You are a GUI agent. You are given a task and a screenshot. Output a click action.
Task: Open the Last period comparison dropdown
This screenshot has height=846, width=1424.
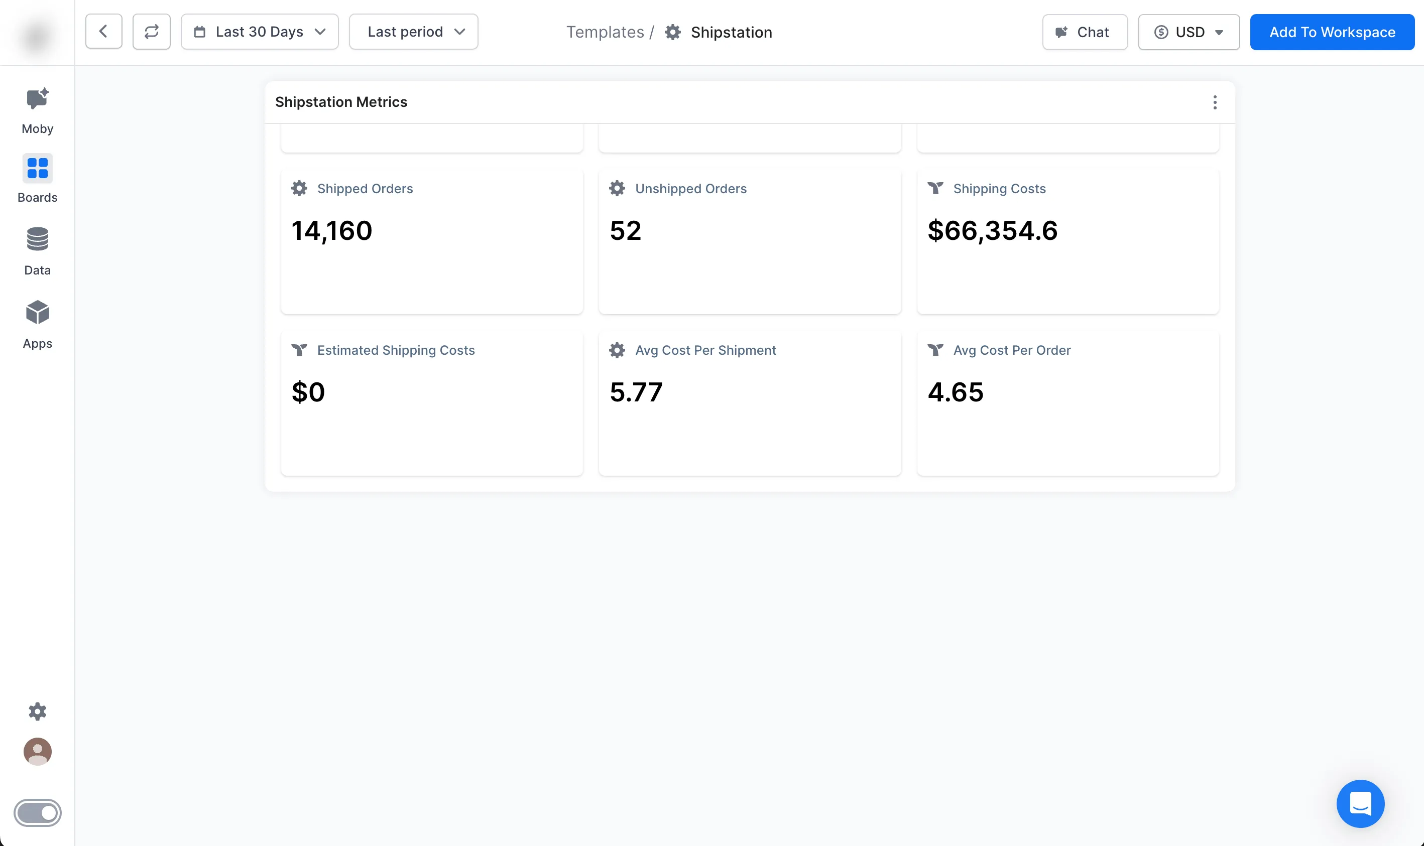point(413,32)
